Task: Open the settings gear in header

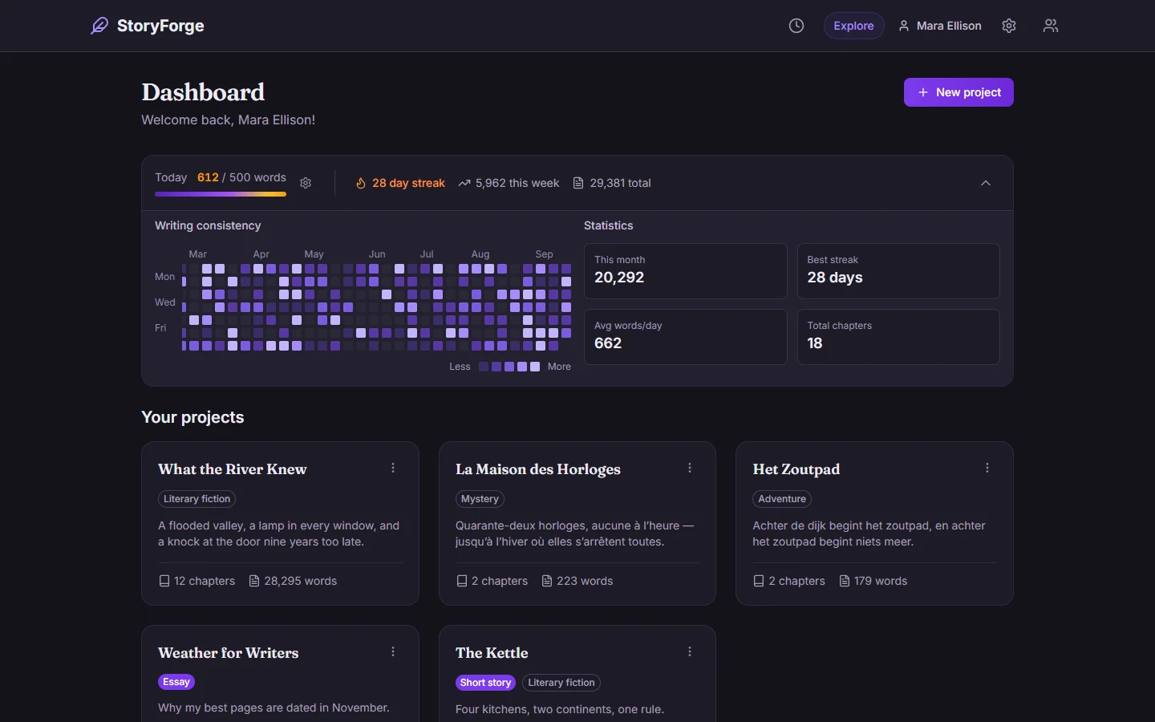Action: coord(1009,26)
